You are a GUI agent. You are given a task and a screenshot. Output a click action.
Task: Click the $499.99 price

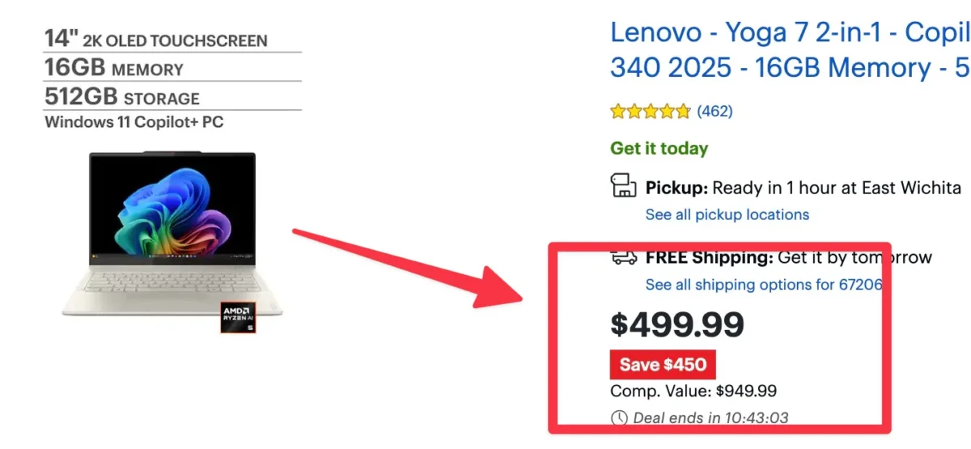676,324
